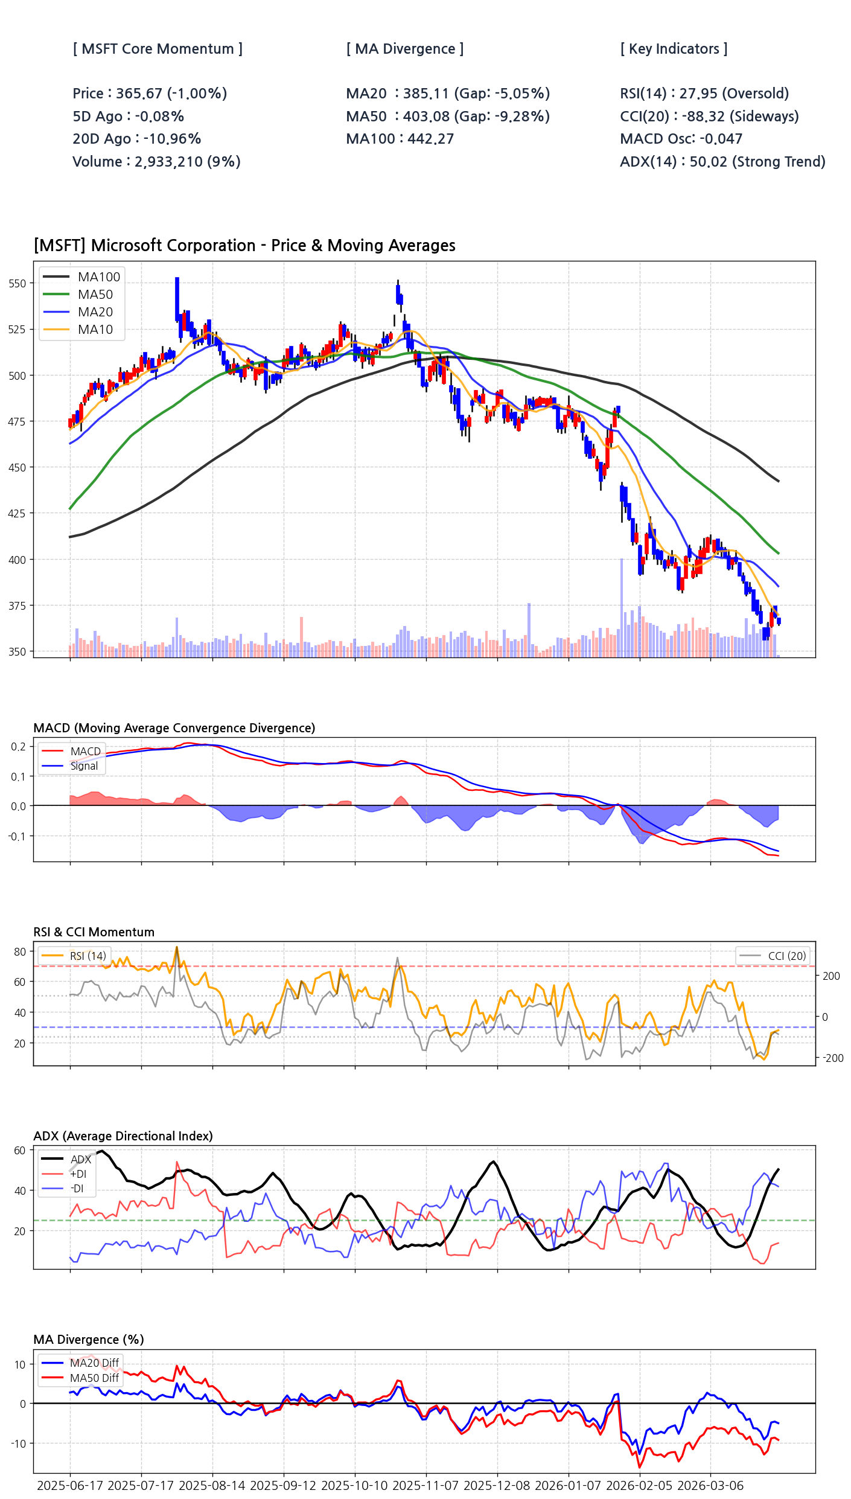
Task: Click the 550 price axis label
Action: tap(18, 284)
